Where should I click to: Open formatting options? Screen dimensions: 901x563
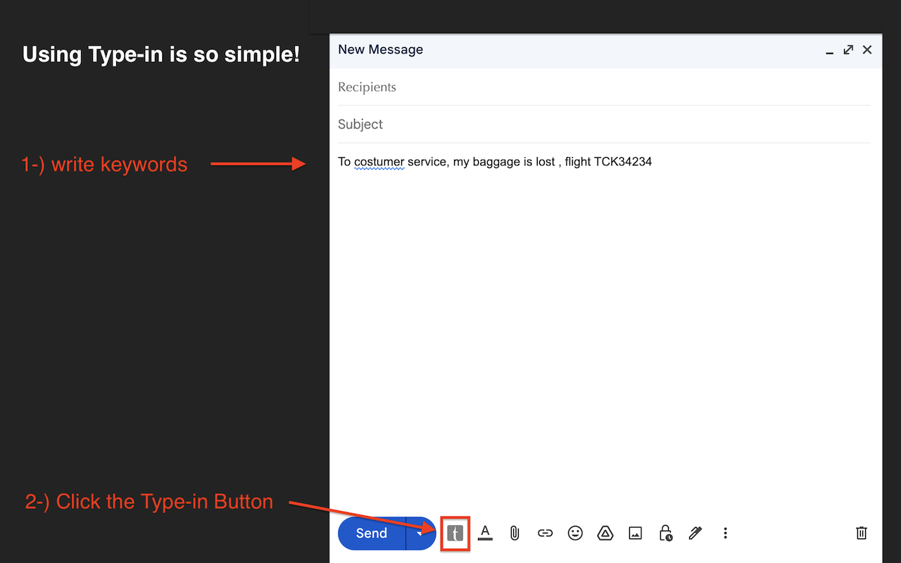[x=484, y=533]
